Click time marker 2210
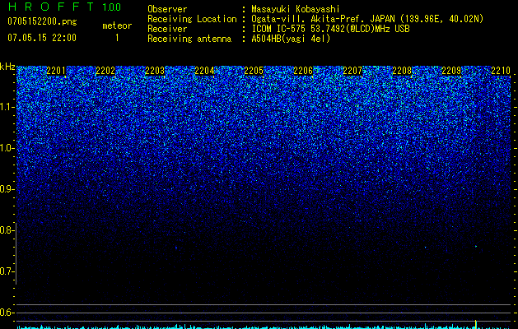Viewport: 518px width, 329px height. pos(501,71)
